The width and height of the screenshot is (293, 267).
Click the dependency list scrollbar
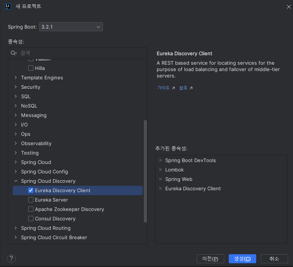145,171
